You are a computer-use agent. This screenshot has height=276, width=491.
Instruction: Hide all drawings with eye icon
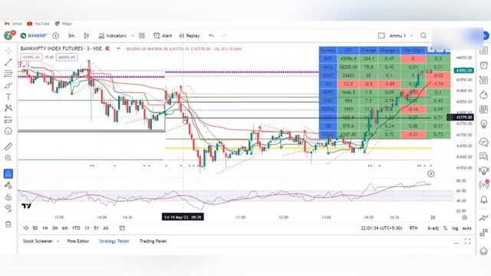(8, 208)
